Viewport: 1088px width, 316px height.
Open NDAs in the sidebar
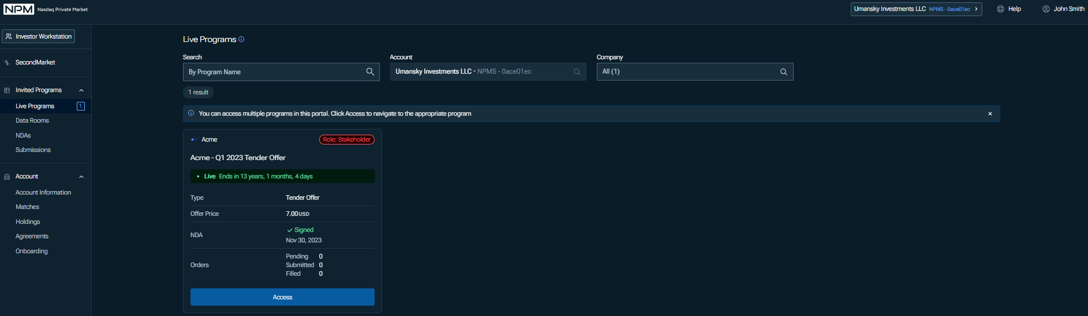pyautogui.click(x=23, y=135)
